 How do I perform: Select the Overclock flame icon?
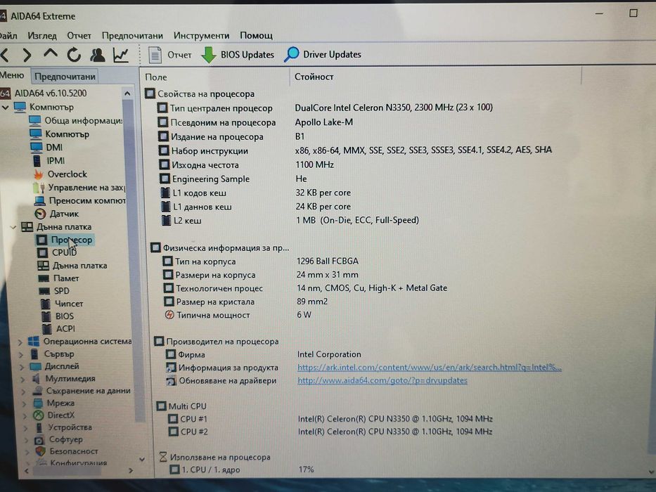(x=39, y=174)
